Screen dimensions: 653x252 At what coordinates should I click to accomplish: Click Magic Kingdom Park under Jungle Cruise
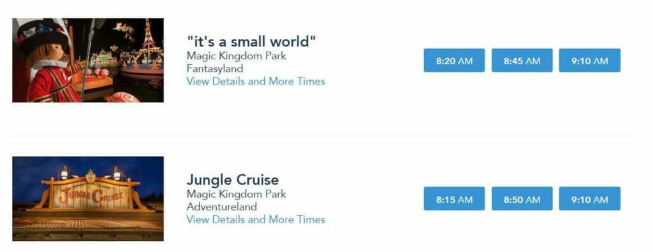point(236,194)
